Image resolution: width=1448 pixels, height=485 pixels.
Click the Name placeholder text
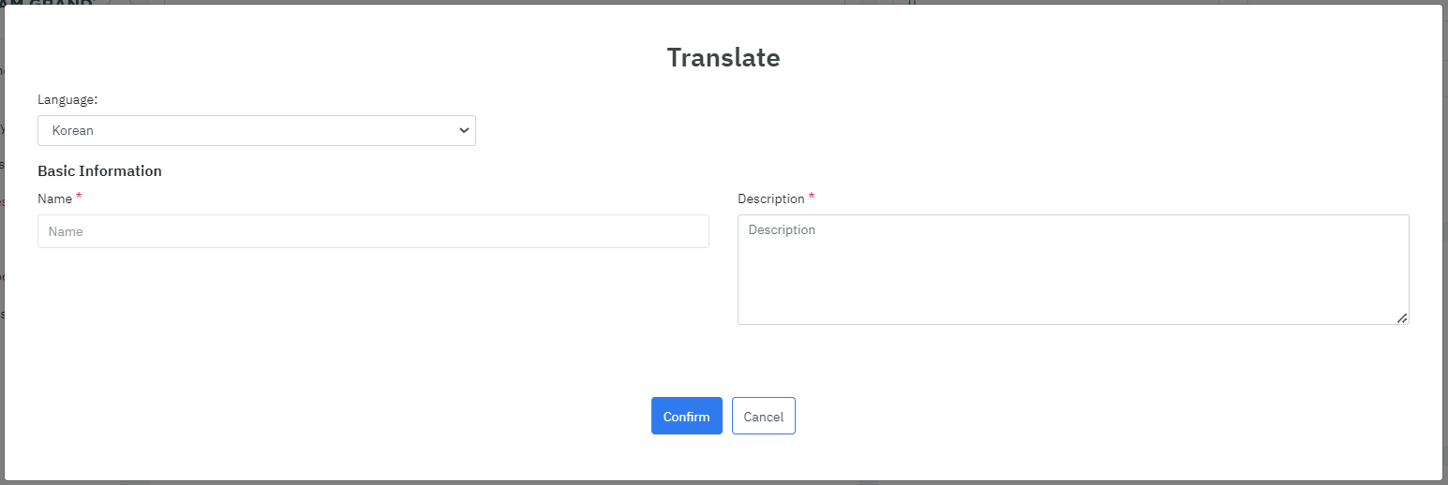pos(66,231)
